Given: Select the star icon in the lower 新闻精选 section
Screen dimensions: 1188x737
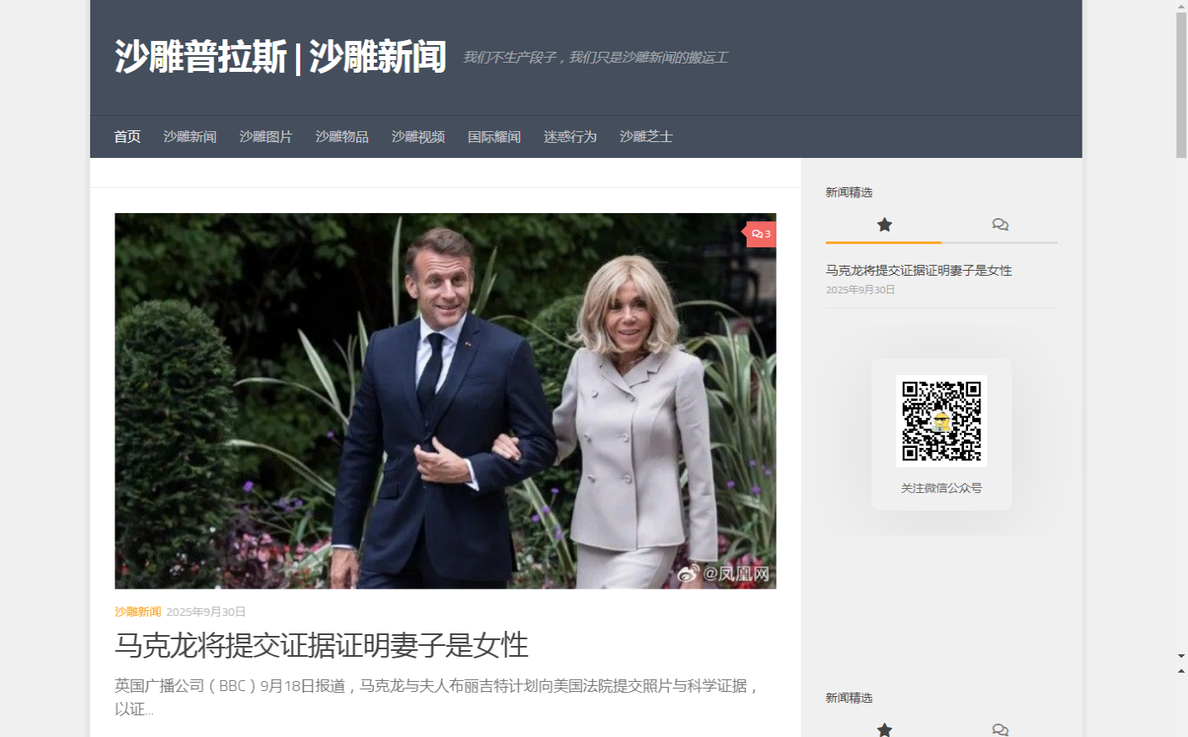Looking at the screenshot, I should pyautogui.click(x=883, y=730).
